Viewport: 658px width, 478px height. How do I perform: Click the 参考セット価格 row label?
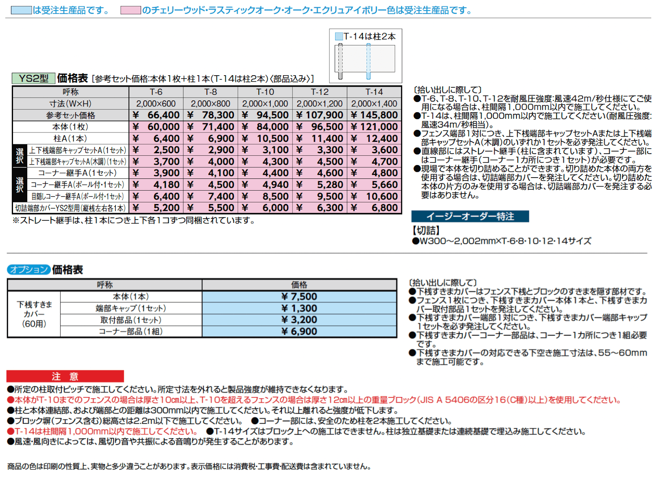pyautogui.click(x=71, y=115)
